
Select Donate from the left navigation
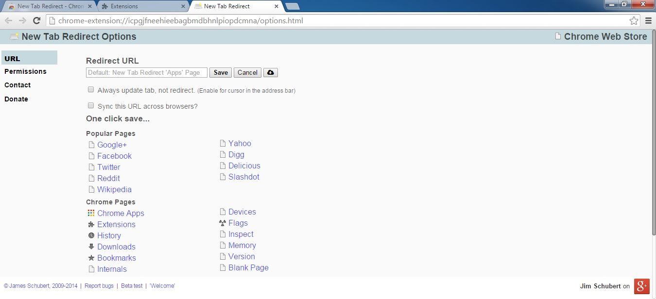pyautogui.click(x=16, y=99)
